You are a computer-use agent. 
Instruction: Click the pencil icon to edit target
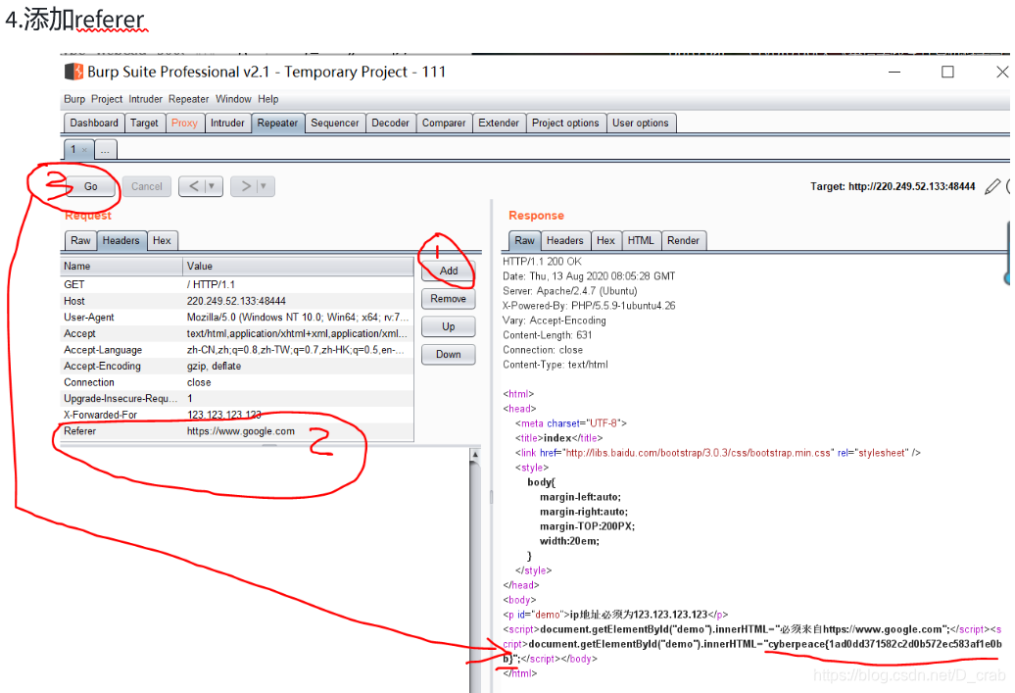pos(992,186)
